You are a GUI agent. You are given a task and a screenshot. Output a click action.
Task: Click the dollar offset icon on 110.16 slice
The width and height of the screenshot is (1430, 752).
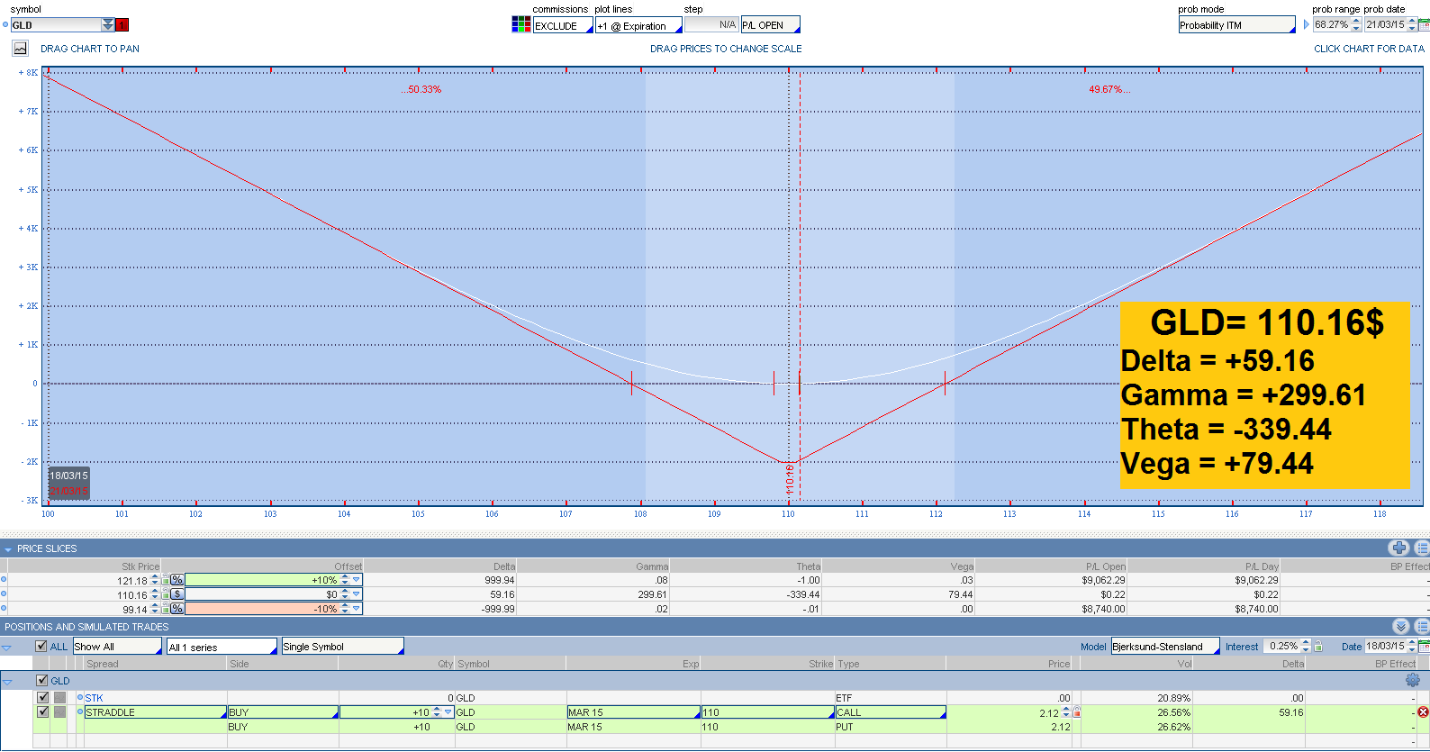[176, 594]
